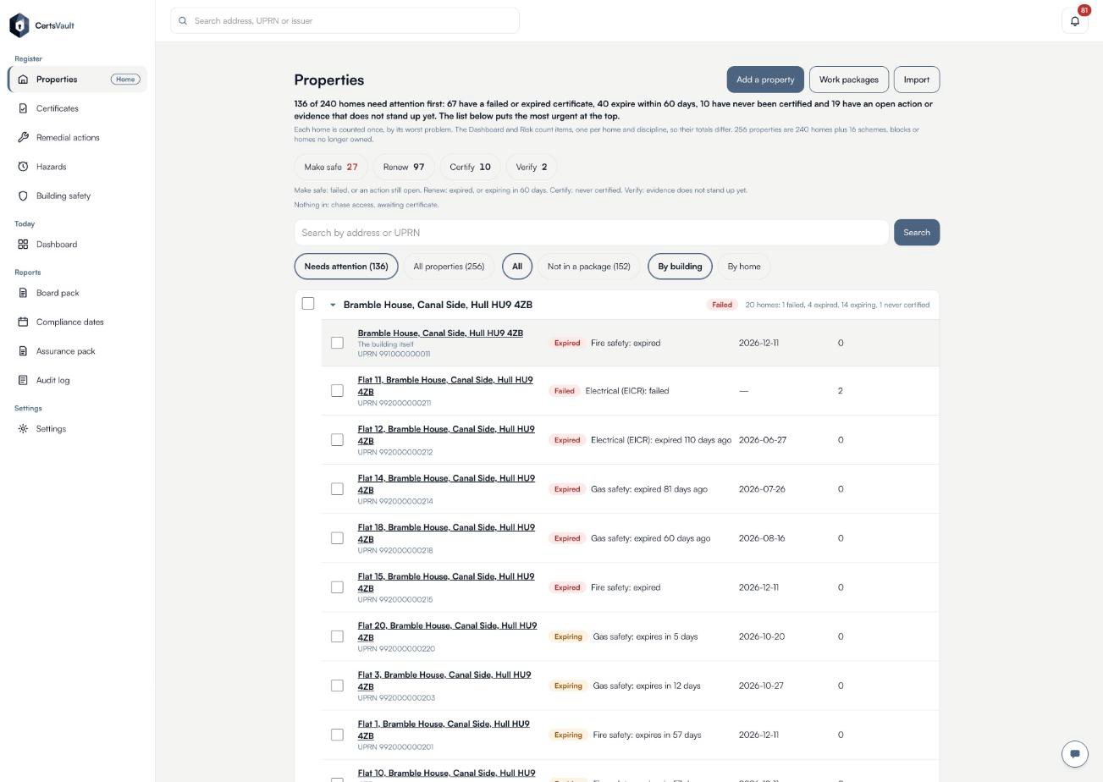Click the Settings gear icon in sidebar
Screen dimensions: 1103x782
point(23,429)
